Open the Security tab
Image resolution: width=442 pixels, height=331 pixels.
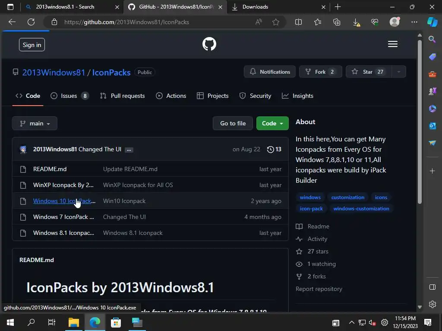(x=255, y=96)
